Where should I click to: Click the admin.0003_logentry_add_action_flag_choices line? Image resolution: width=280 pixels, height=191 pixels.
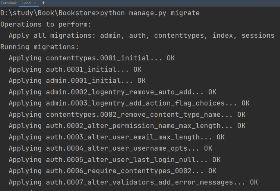tap(129, 103)
